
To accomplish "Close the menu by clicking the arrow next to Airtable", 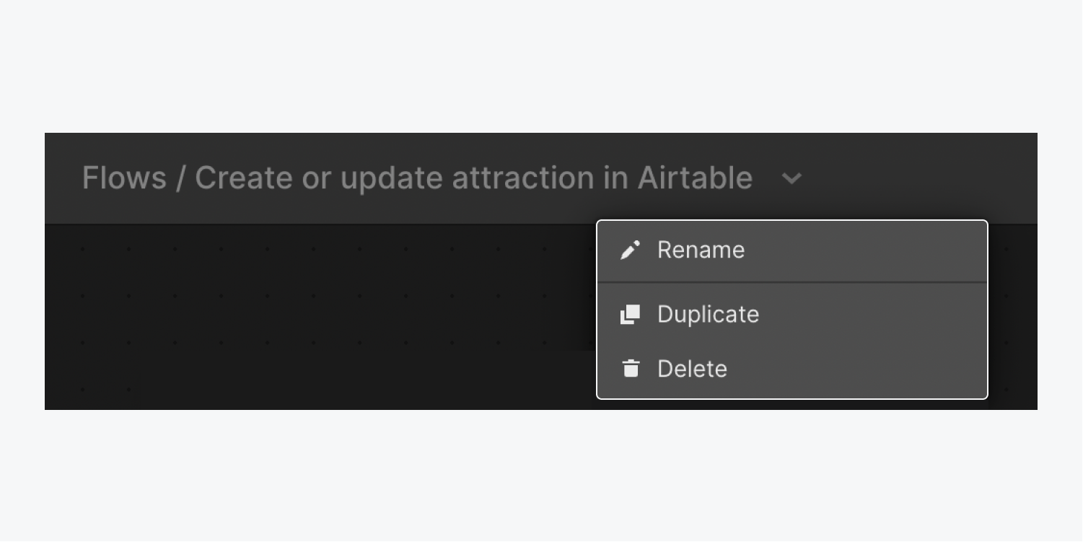I will click(x=792, y=178).
